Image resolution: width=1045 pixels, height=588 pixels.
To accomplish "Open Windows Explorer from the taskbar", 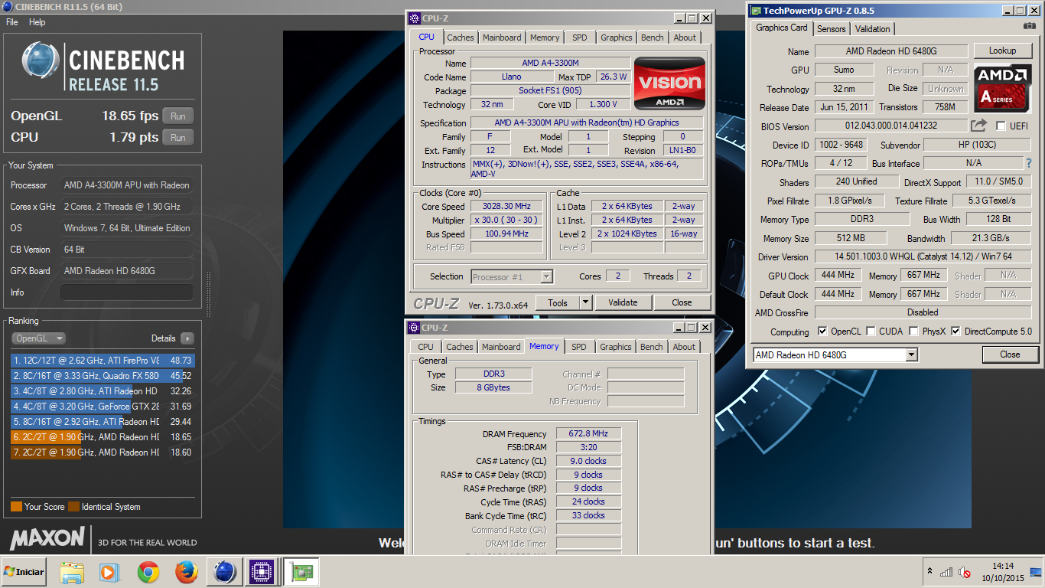I will [x=72, y=572].
